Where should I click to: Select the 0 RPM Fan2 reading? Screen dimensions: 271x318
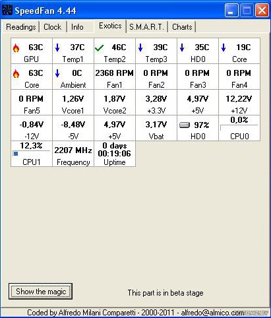[x=156, y=77]
